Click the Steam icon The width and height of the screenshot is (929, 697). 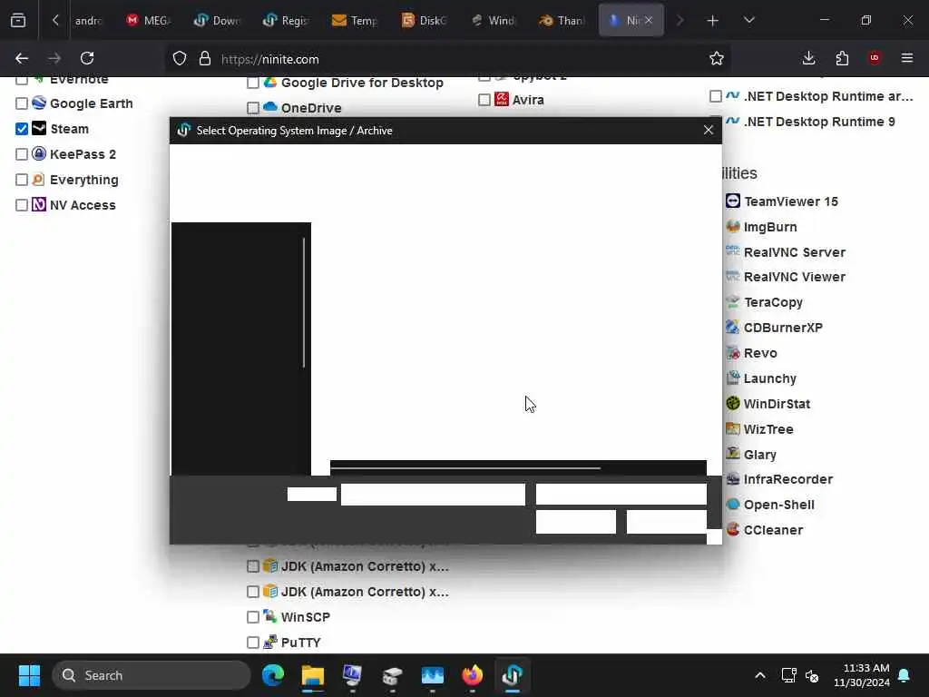point(39,128)
